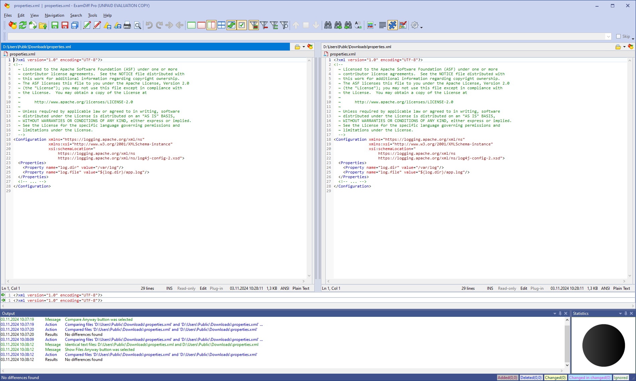This screenshot has width=636, height=381.
Task: Open the view filter list dropdown arrow
Action: pos(375,25)
